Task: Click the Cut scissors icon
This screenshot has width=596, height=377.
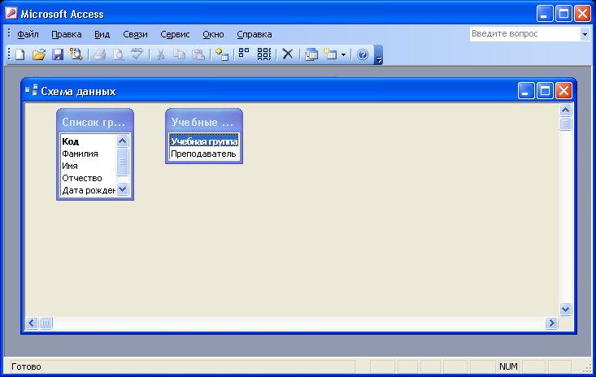Action: tap(160, 54)
